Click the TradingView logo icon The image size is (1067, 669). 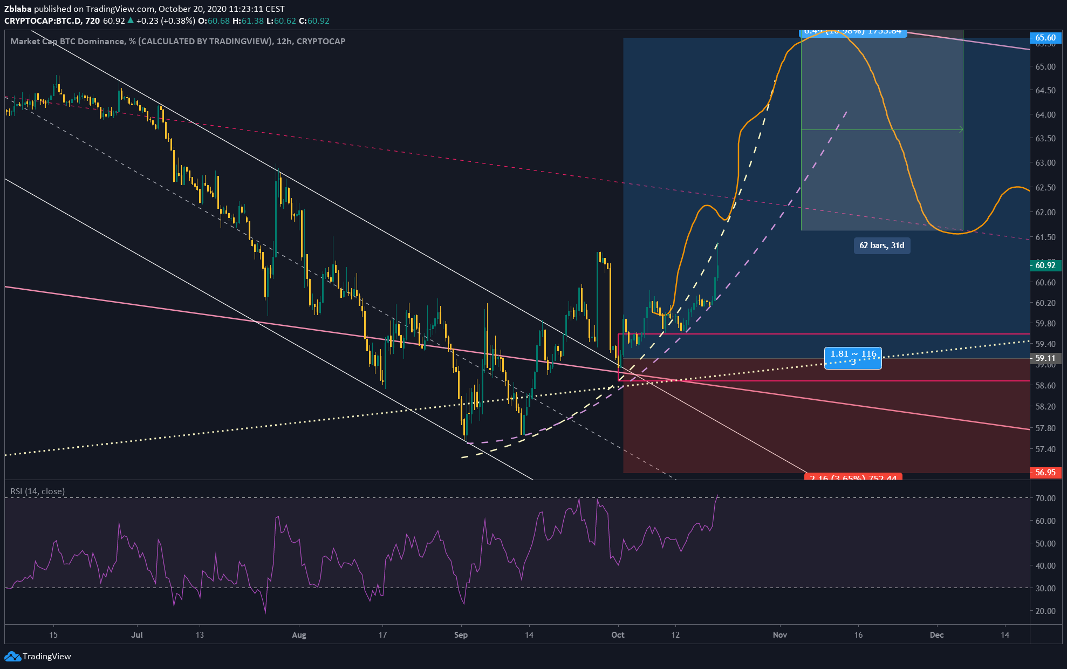pos(12,657)
